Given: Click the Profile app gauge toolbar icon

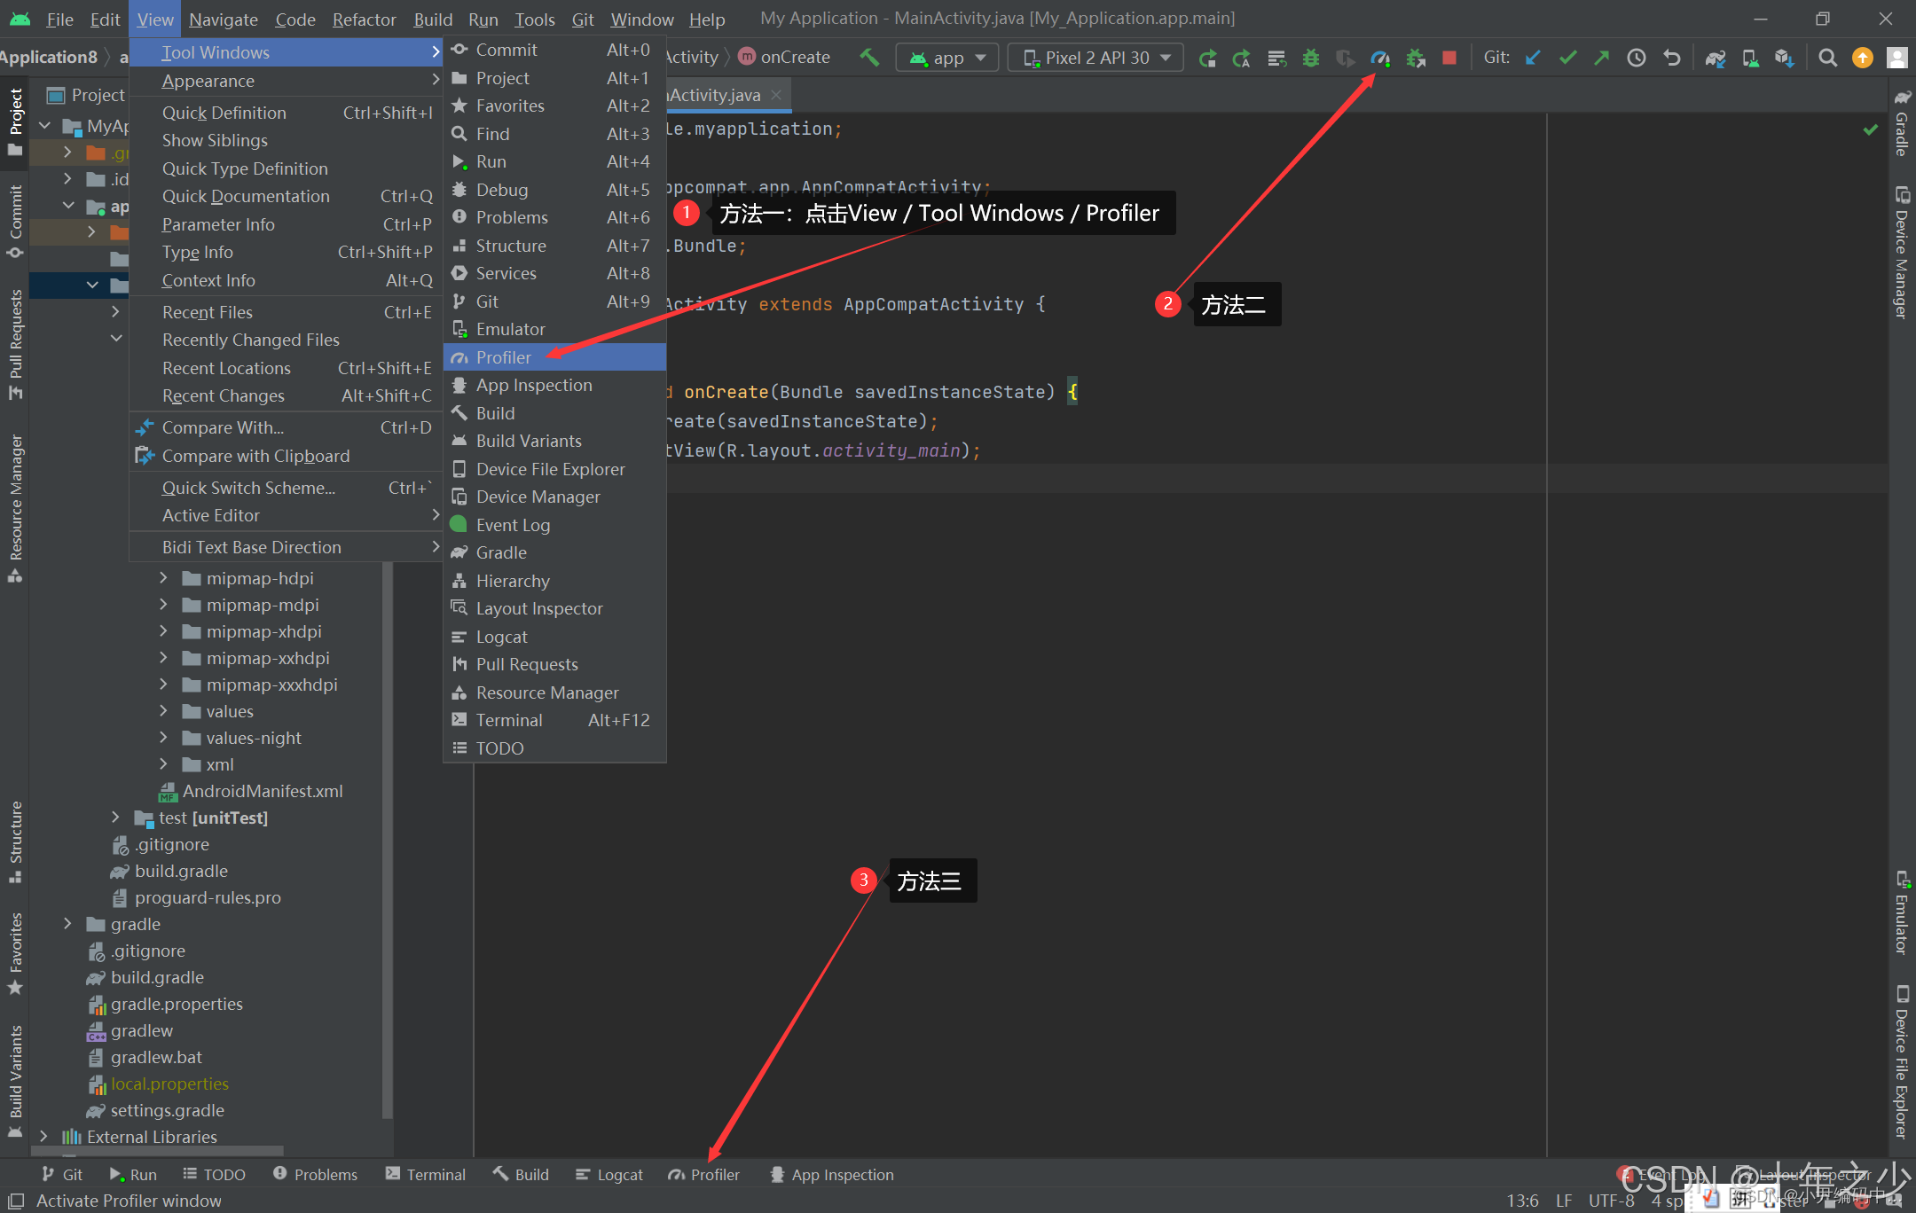Looking at the screenshot, I should pos(1380,58).
